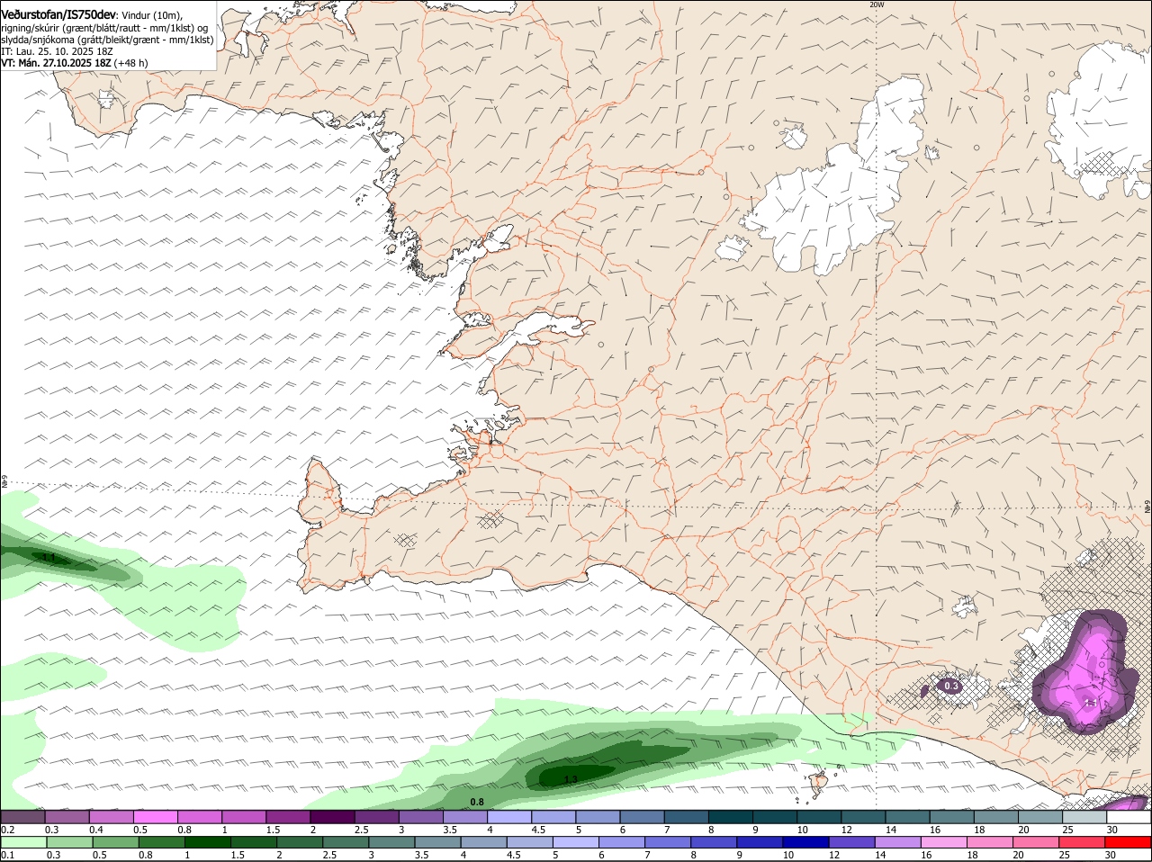Select the 'VT: Mán. 27.10.2025 18Z (+48 h)' line

click(75, 63)
